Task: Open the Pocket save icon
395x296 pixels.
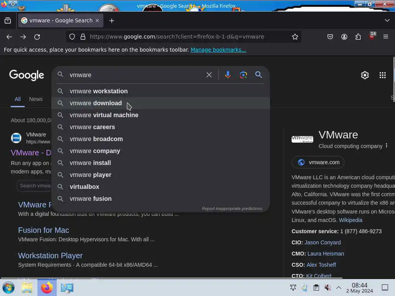Action: pyautogui.click(x=330, y=37)
